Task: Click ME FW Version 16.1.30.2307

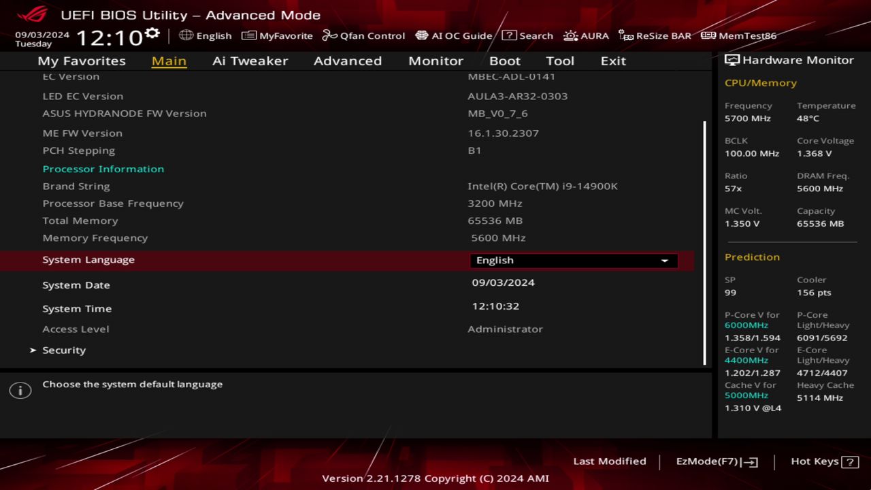Action: 503,133
